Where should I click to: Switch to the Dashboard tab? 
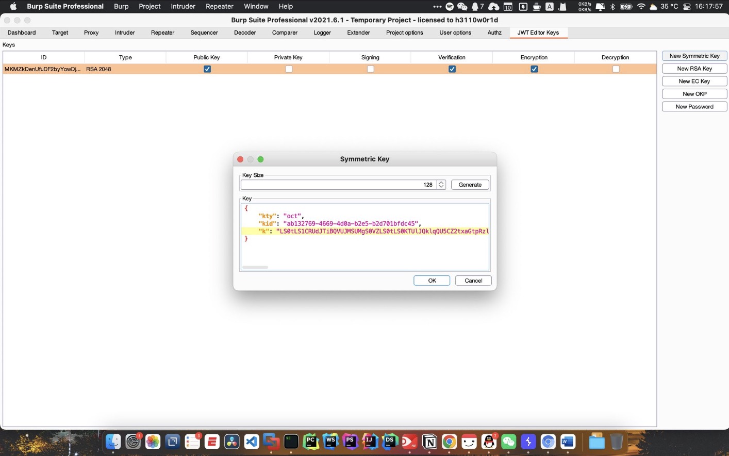22,32
